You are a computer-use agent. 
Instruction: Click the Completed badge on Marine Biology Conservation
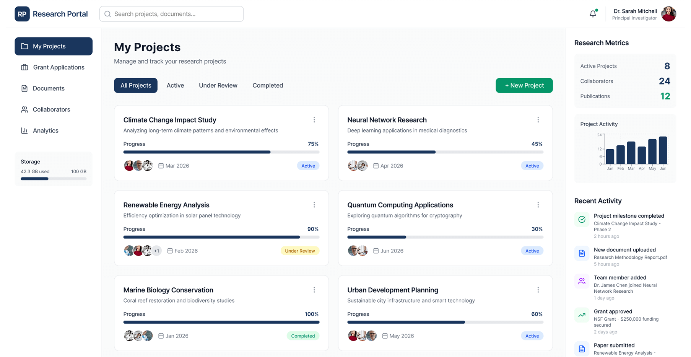[x=303, y=336]
